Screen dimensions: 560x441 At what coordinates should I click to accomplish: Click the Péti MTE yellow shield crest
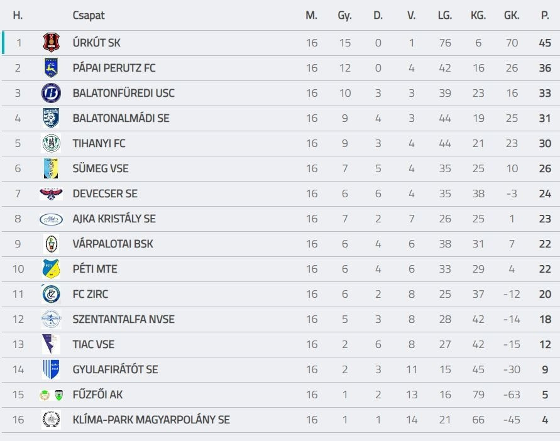(51, 269)
